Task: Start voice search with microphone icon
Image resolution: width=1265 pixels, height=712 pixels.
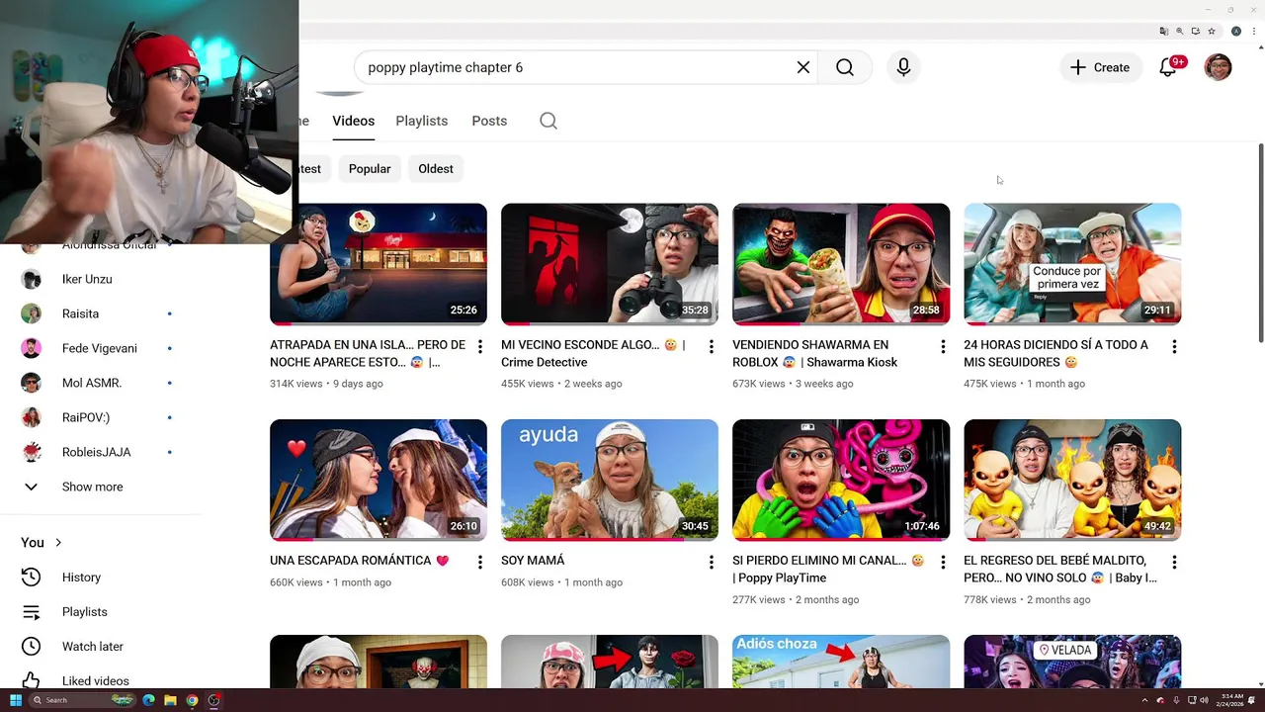Action: click(x=903, y=67)
